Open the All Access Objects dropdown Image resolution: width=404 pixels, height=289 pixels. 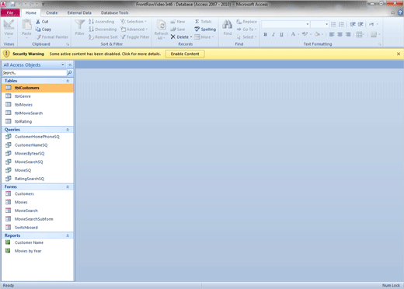[x=63, y=64]
